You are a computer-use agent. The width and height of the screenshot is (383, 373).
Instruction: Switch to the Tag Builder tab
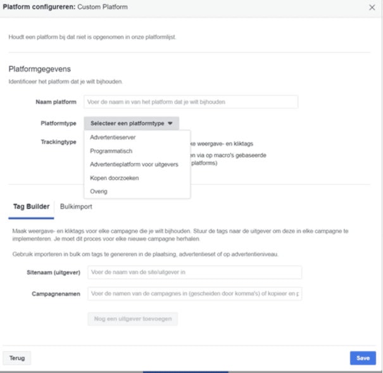click(31, 206)
